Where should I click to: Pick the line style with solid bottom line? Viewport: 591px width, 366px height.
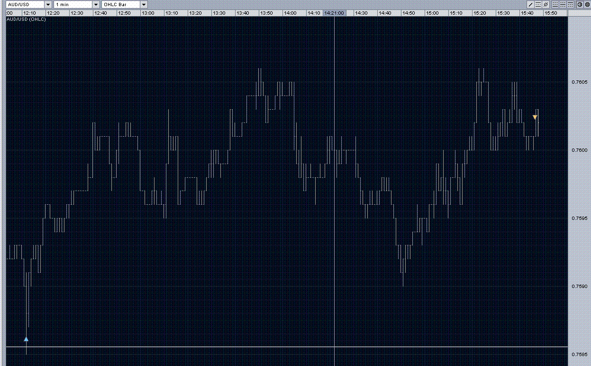555,4
